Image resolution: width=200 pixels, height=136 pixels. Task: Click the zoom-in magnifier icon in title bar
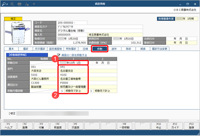pyautogui.click(x=5, y=4)
